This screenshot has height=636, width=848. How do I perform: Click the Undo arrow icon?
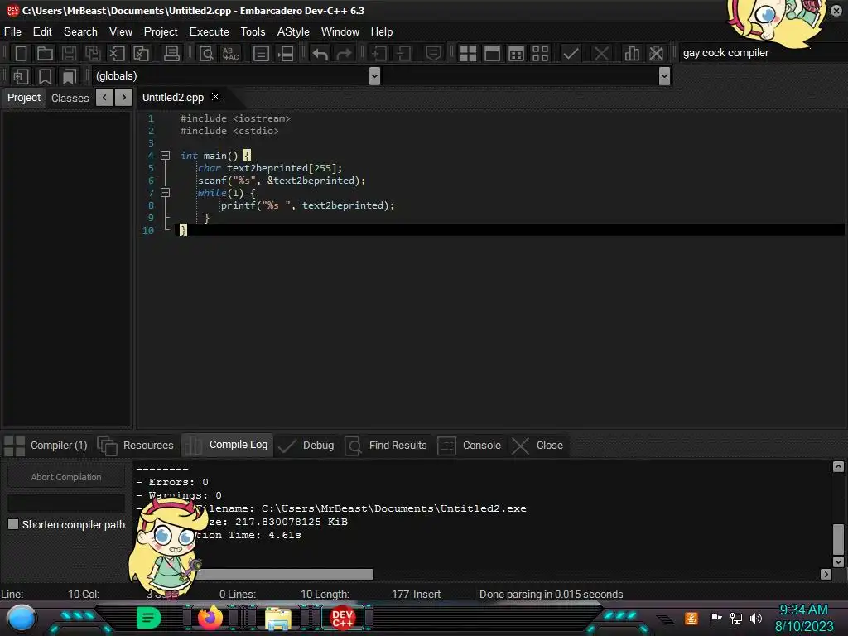click(x=320, y=54)
